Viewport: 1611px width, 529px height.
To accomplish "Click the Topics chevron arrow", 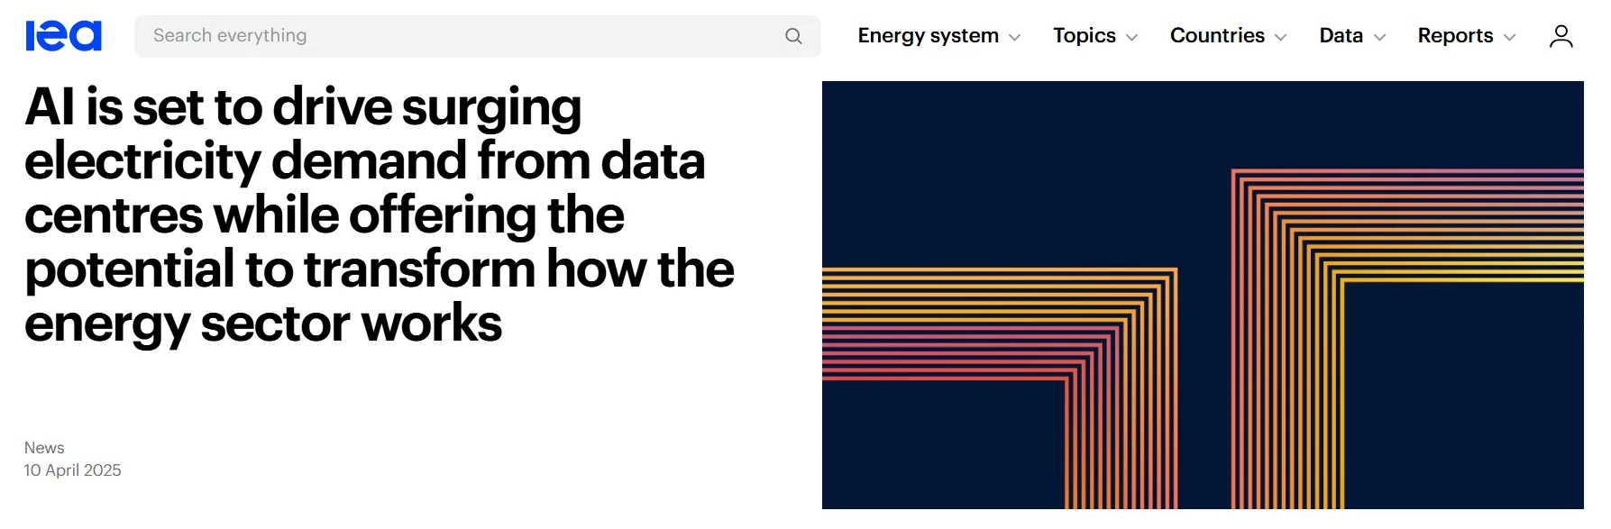I will tap(1132, 38).
